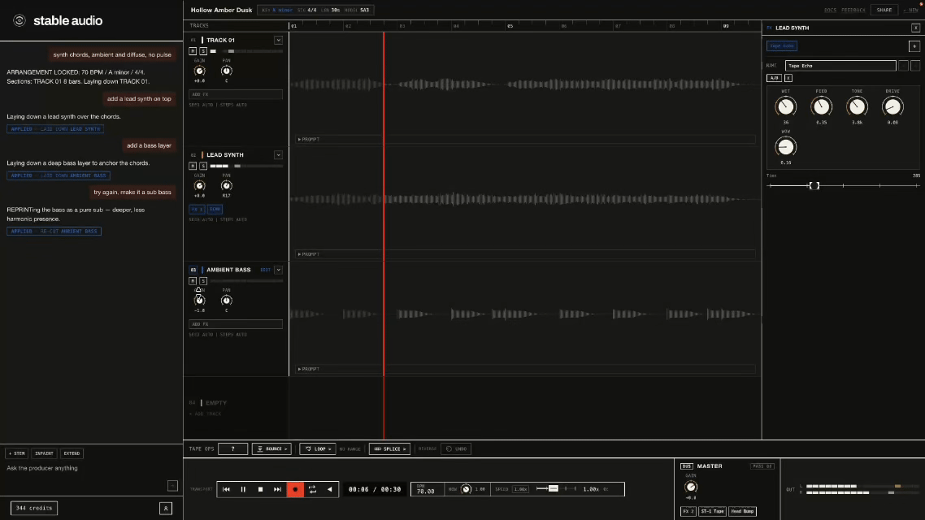Click ADD FX on TRACK 01
This screenshot has width=925, height=520.
236,94
